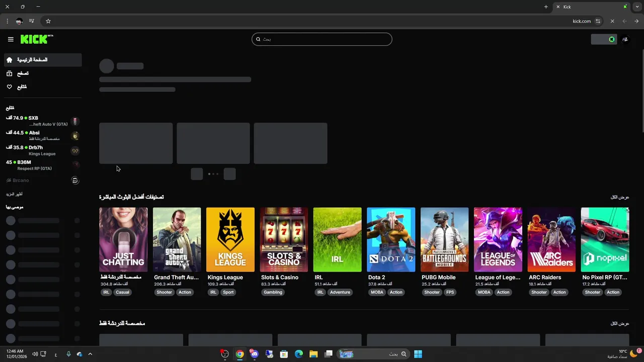This screenshot has height=362, width=644.
Task: View all top live categories
Action: 620,197
